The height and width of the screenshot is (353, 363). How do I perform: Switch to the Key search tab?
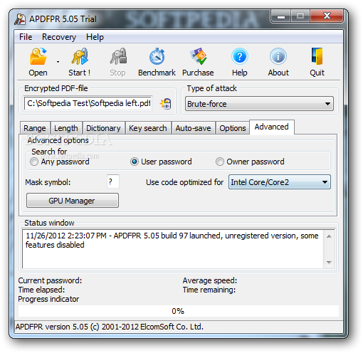(148, 128)
